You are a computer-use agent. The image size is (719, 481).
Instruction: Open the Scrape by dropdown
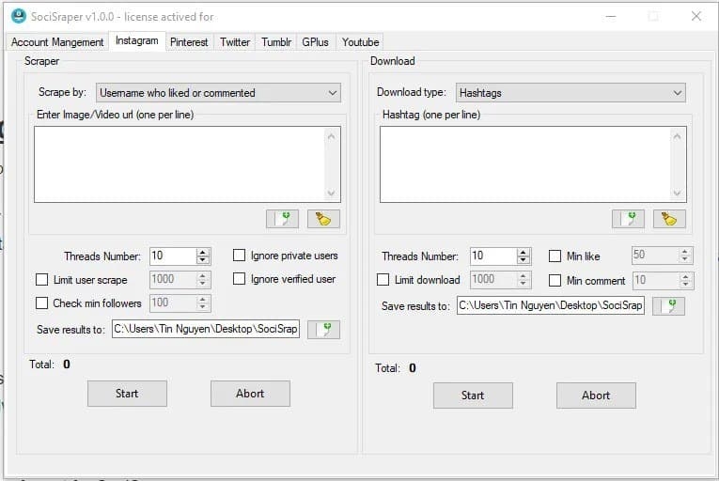(218, 93)
